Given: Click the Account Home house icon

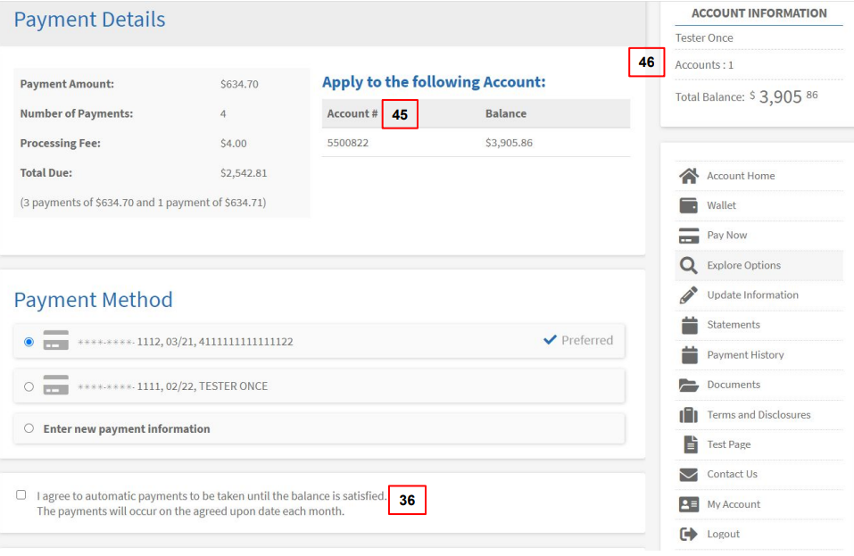Looking at the screenshot, I should tap(688, 176).
